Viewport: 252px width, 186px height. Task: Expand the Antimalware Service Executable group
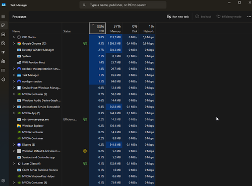[x=14, y=107]
